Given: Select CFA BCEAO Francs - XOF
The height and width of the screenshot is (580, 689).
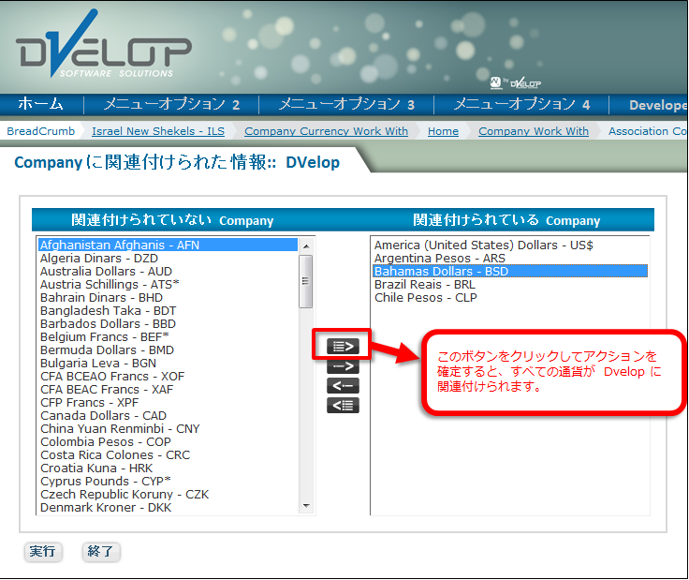Looking at the screenshot, I should [168, 377].
